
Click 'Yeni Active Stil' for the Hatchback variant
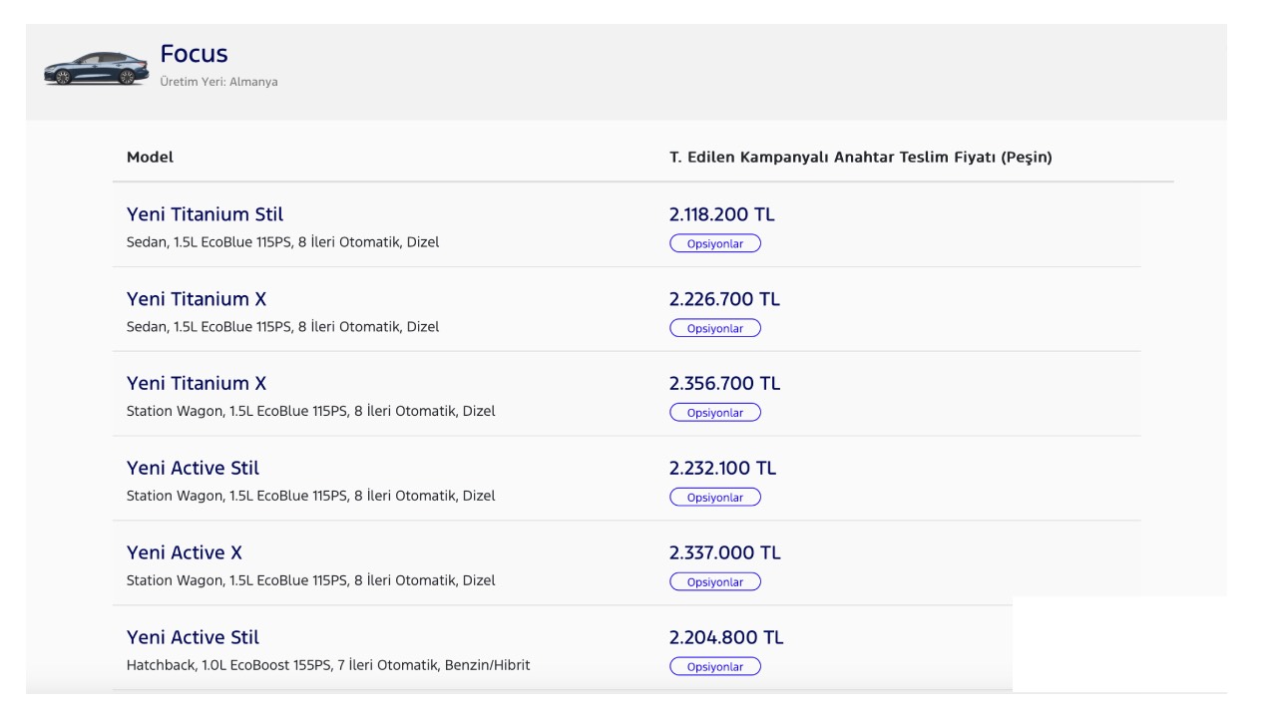[x=193, y=638]
